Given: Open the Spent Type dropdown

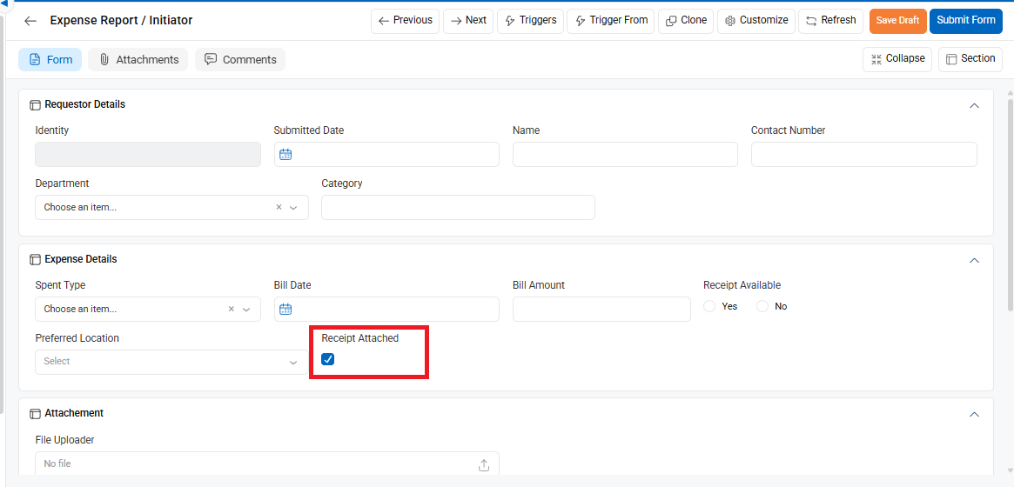Looking at the screenshot, I should [x=148, y=310].
